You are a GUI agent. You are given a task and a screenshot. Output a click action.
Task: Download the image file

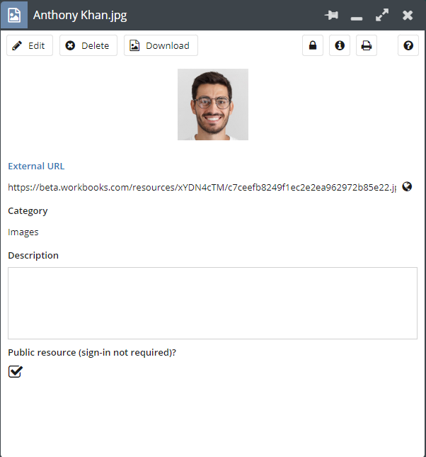coord(161,45)
